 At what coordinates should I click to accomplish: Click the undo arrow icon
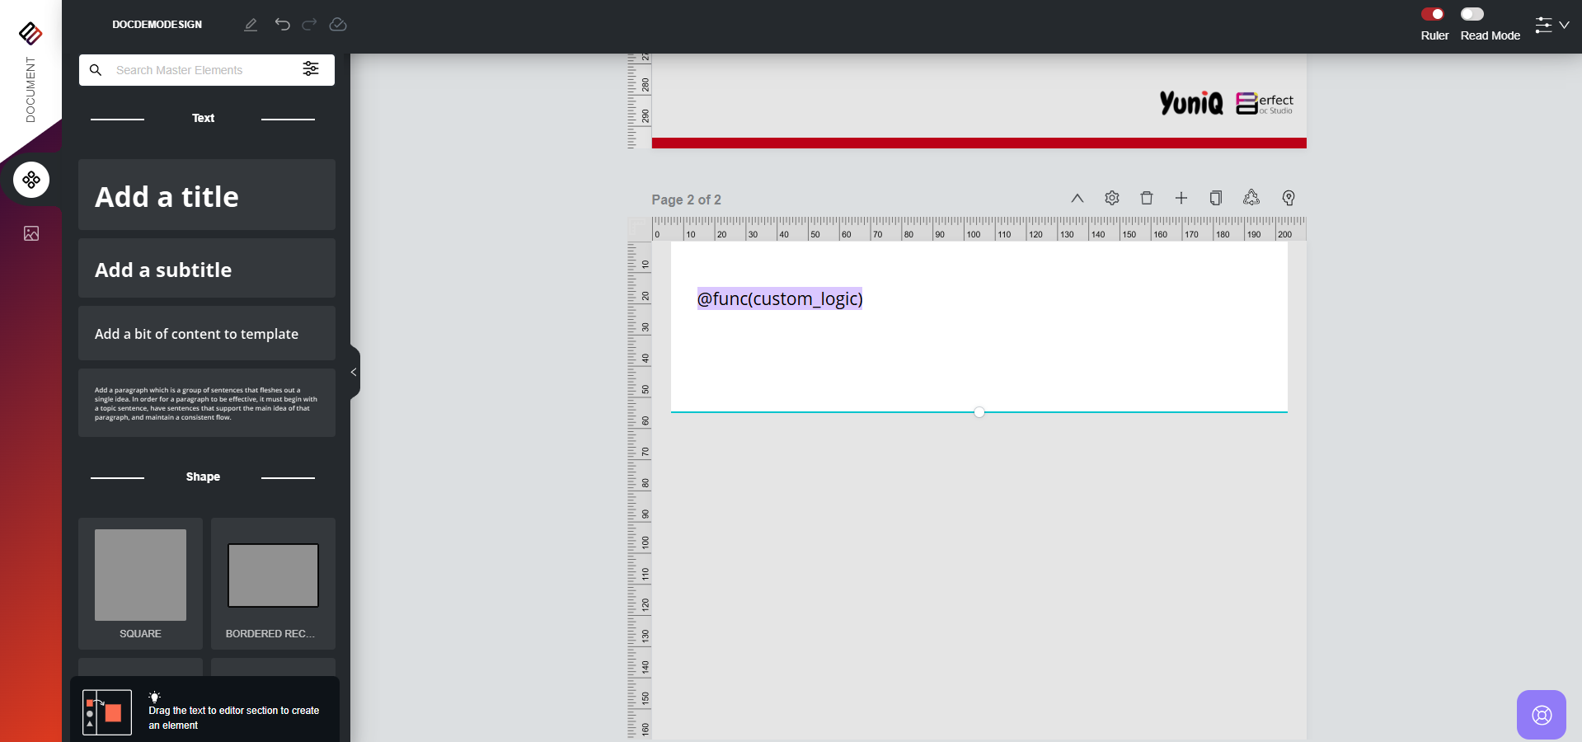(x=282, y=25)
